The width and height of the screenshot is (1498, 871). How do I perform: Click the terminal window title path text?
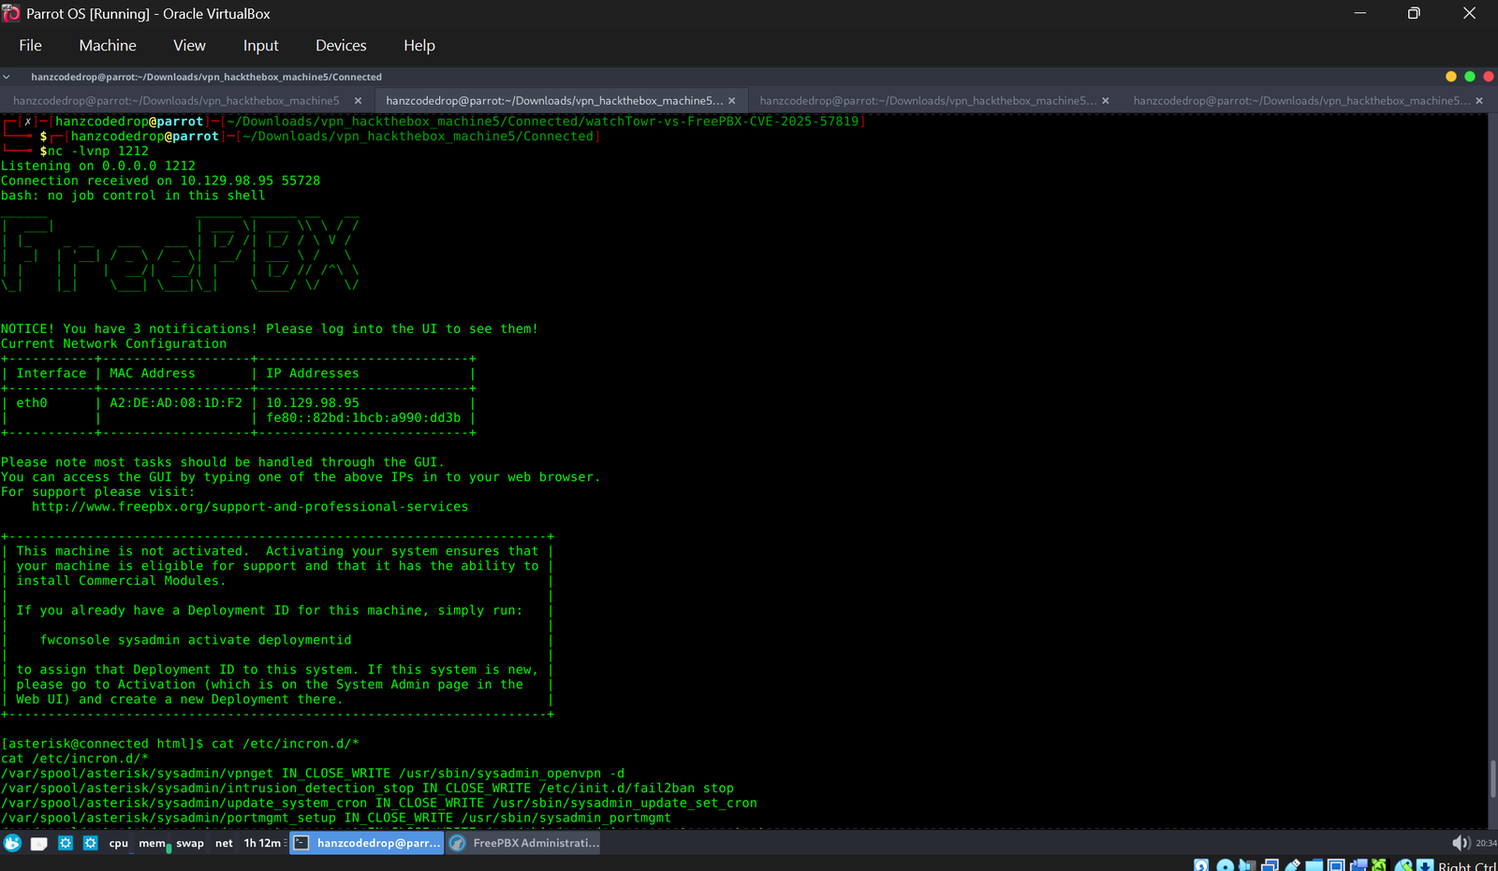pyautogui.click(x=206, y=77)
